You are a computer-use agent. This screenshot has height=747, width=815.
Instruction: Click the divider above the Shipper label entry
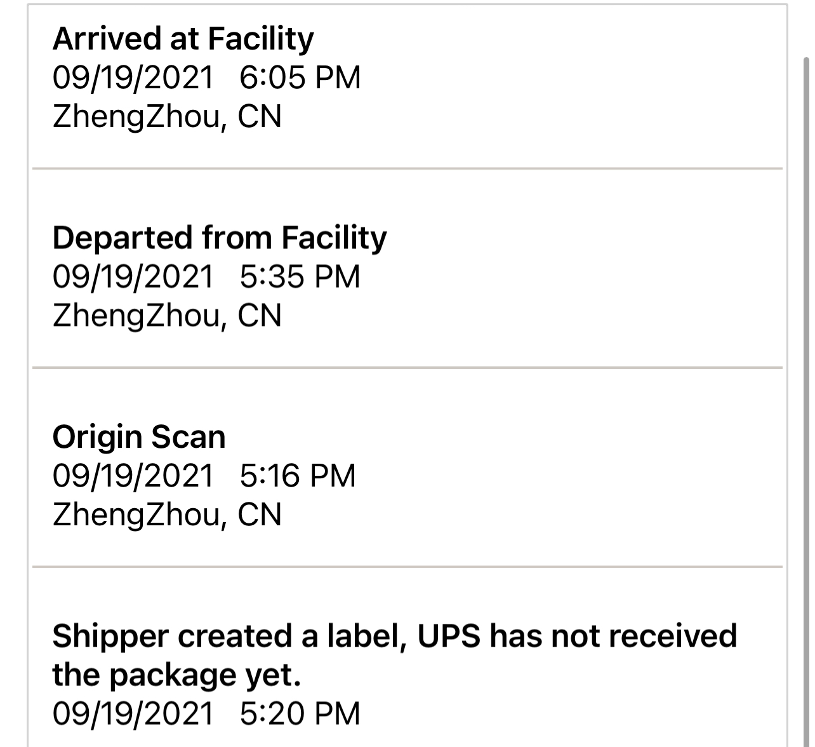(x=407, y=567)
